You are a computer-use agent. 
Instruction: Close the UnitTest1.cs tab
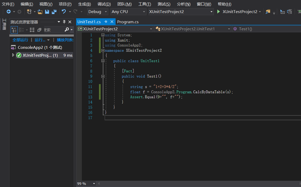coord(112,22)
